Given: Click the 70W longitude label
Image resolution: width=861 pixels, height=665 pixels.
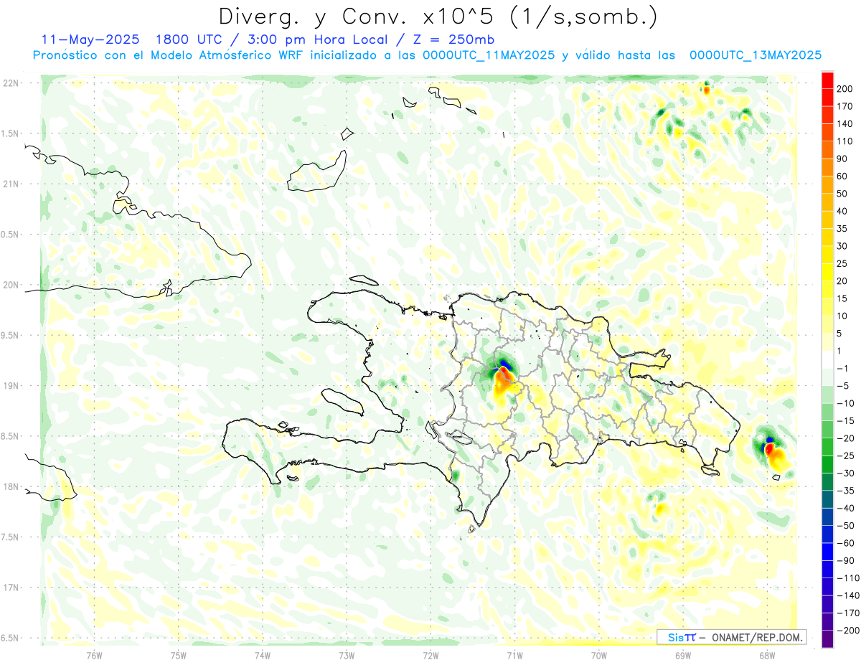Looking at the screenshot, I should point(599,655).
